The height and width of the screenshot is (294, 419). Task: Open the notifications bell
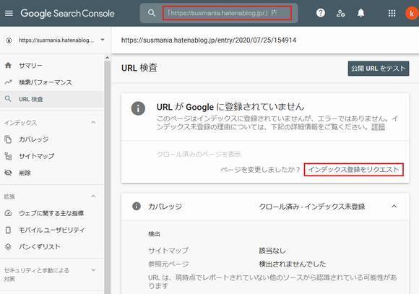point(360,13)
